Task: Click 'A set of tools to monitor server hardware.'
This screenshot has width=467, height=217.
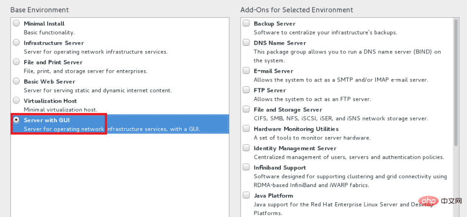Action: (312, 138)
